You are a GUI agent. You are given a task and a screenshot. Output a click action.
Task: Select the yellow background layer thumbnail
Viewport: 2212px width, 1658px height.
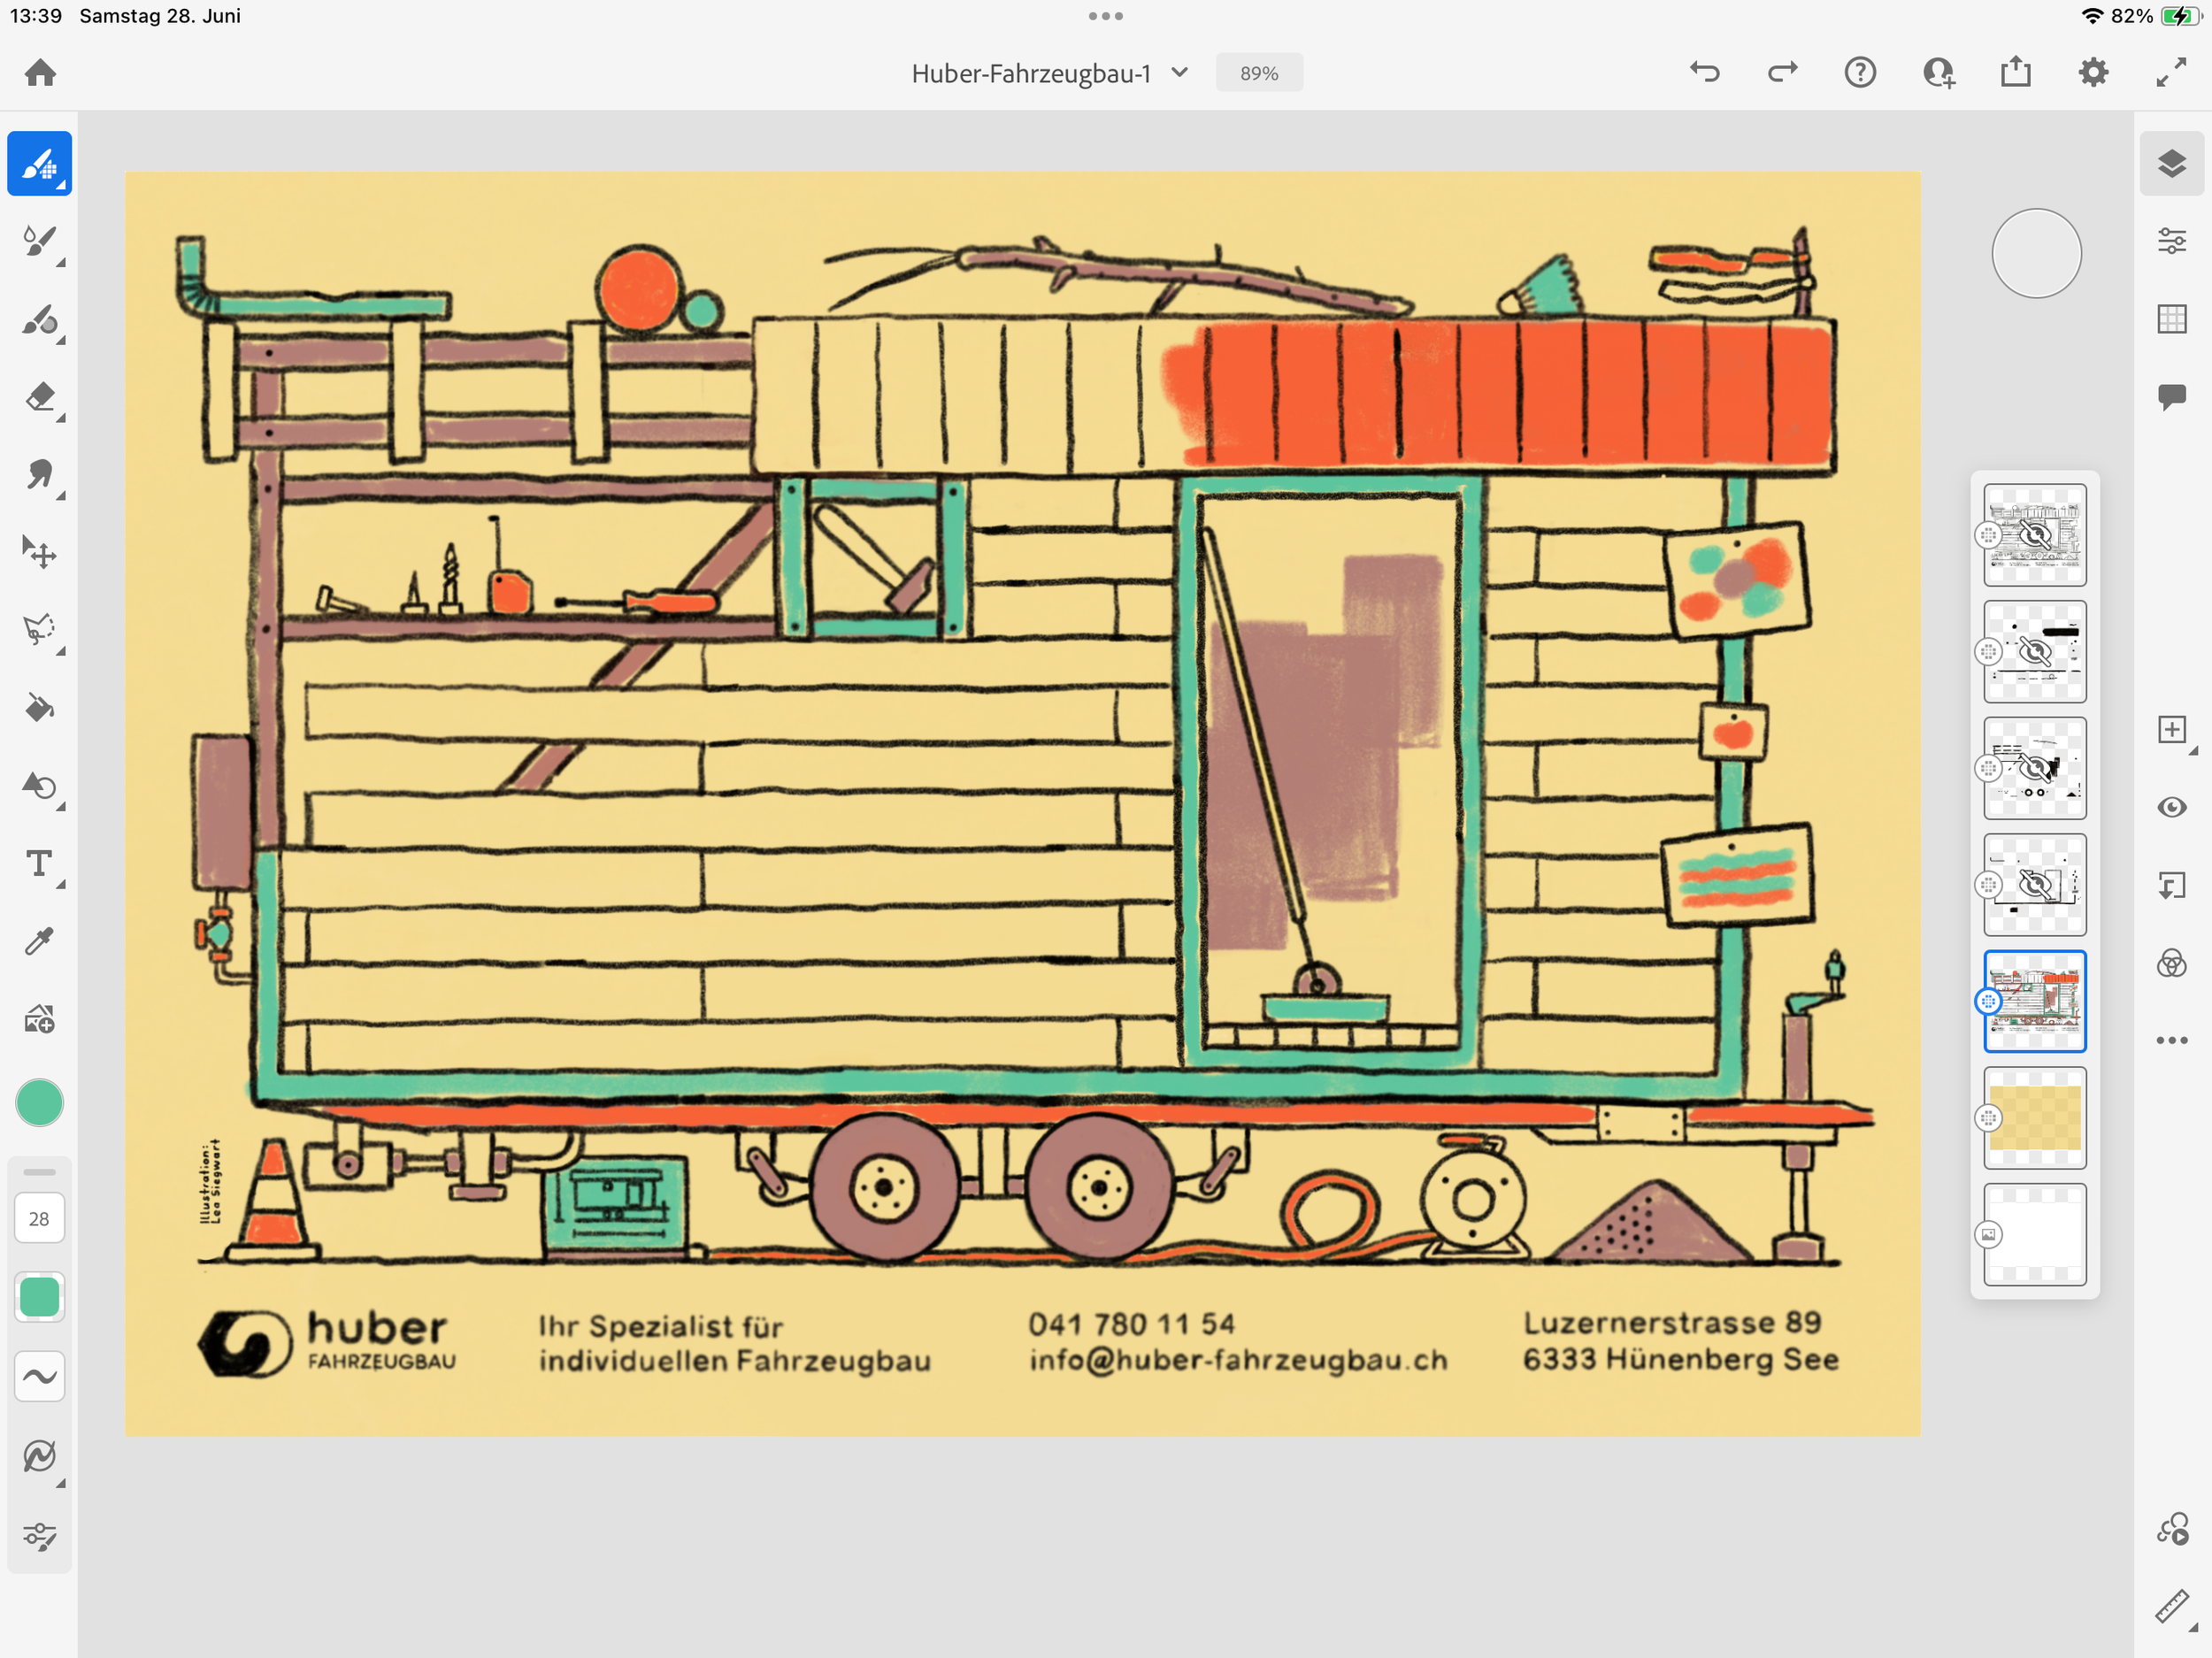point(2034,1118)
